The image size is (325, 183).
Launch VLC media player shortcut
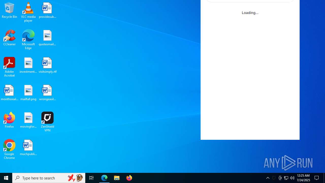28,12
